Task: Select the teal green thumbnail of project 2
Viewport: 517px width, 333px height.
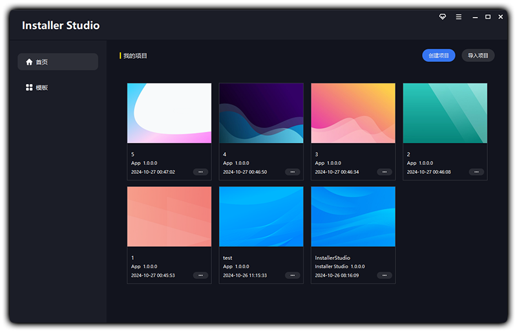Action: 445,113
